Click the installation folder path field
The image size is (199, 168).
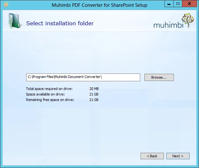point(83,77)
